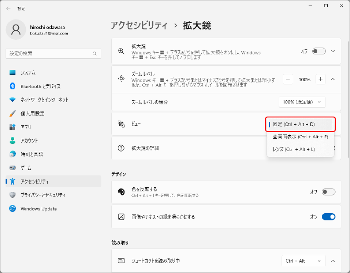
Task: Select 全画面表示 (Ctrl + Alt + F) option
Action: [300, 136]
